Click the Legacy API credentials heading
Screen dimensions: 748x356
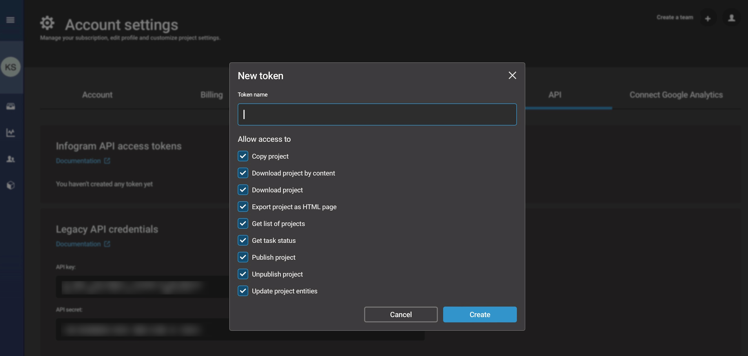[107, 230]
